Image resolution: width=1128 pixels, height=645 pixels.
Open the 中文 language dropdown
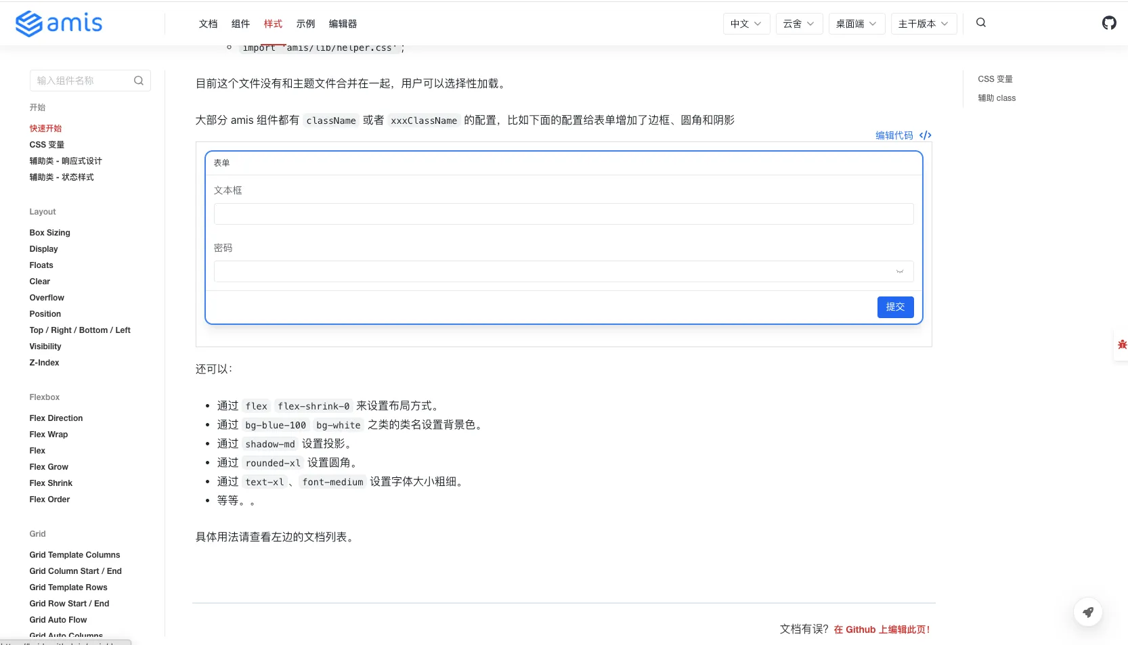point(745,23)
